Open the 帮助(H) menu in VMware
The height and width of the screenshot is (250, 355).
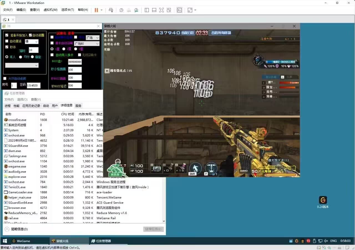[83, 10]
